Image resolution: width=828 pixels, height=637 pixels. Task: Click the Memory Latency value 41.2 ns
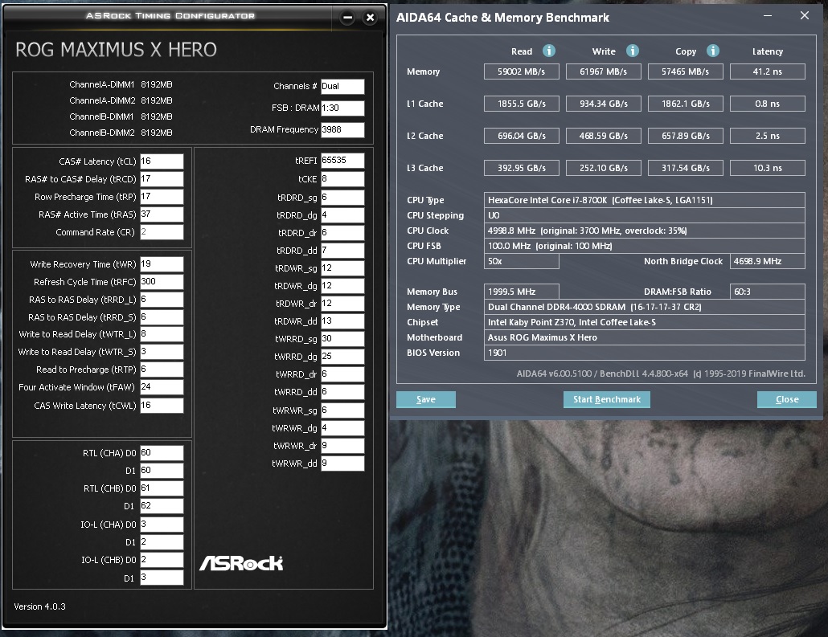click(x=767, y=71)
